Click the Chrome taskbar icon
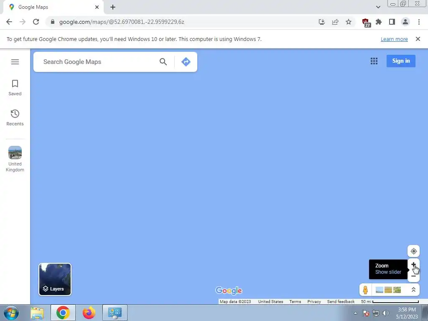Viewport: 428px width, 321px height. point(63,313)
